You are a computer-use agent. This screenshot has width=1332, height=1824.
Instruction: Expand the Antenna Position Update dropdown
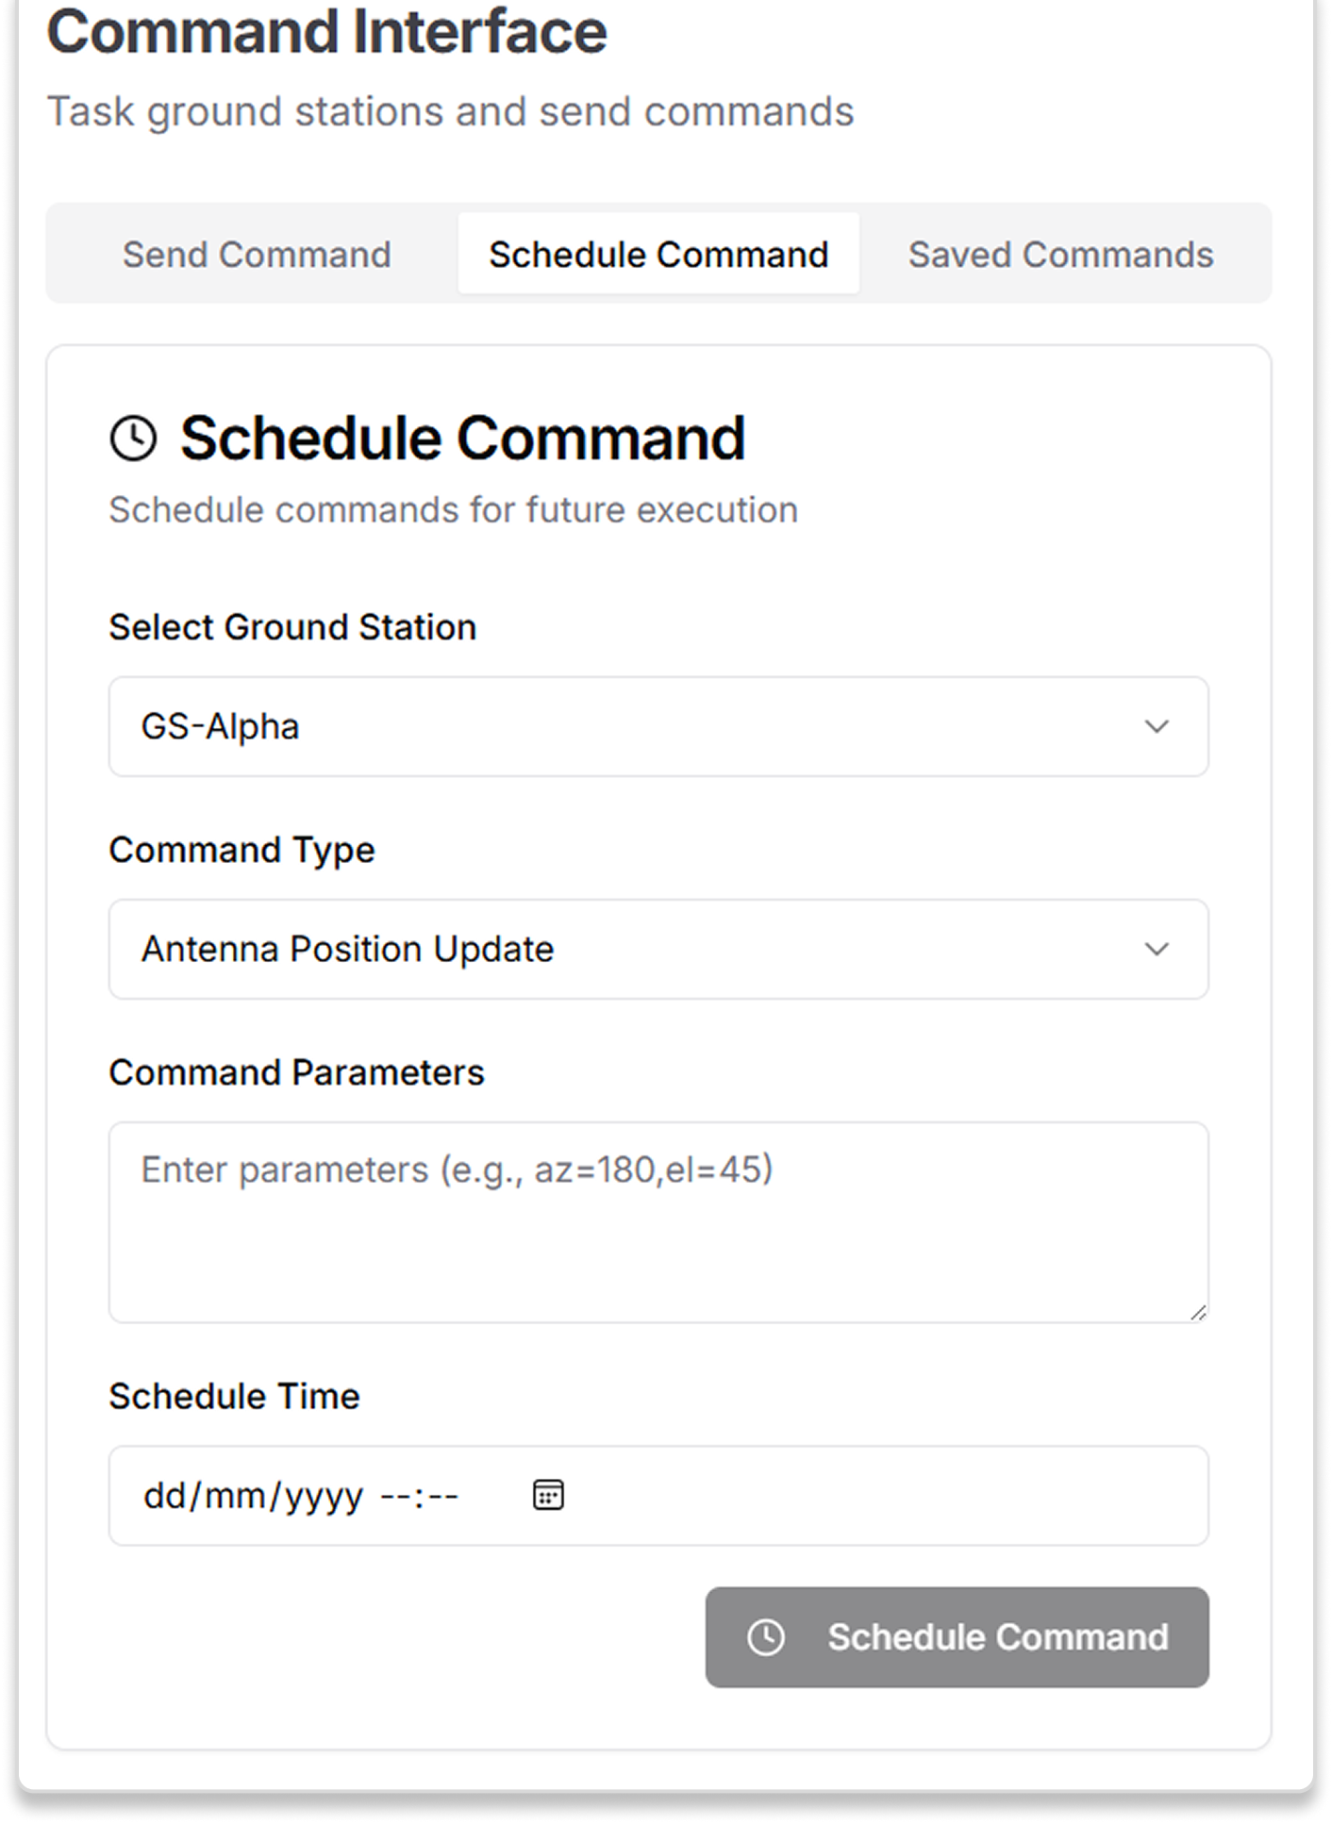coord(658,949)
